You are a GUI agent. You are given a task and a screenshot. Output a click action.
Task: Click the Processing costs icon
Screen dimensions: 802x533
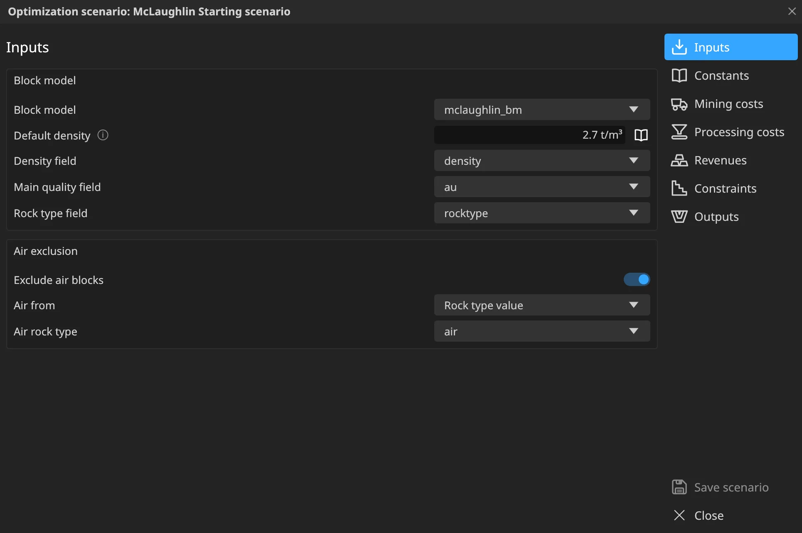click(679, 132)
